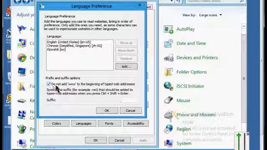This screenshot has height=150, width=267.
Task: Click the Display monitor icon in left column
Action: [22, 72]
